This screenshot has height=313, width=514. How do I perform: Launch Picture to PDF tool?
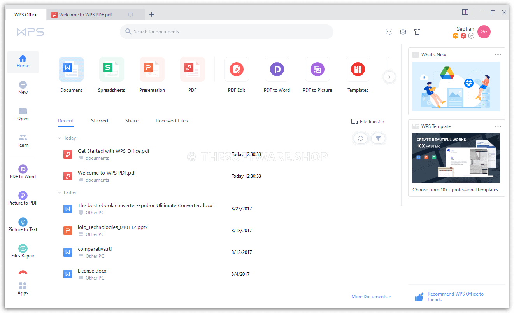click(23, 199)
